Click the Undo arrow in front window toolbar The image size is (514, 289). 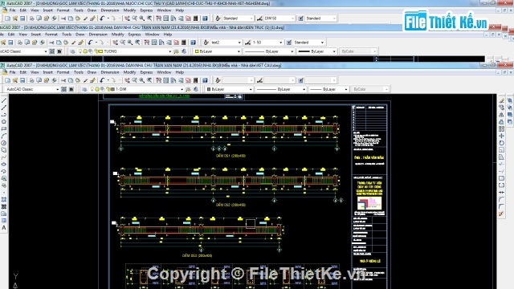click(x=102, y=80)
